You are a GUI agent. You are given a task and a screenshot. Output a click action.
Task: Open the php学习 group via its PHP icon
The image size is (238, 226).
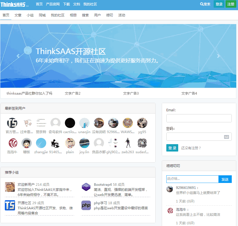(x=86, y=205)
